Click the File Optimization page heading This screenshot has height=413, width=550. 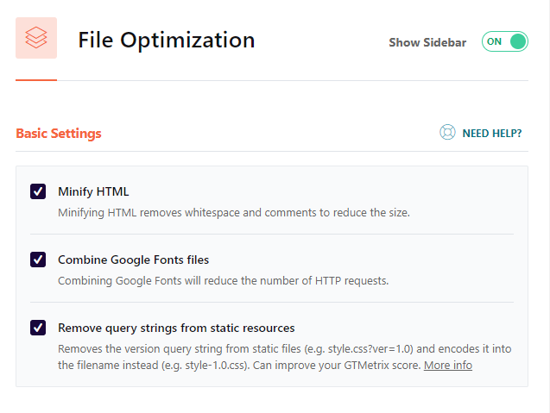tap(167, 40)
